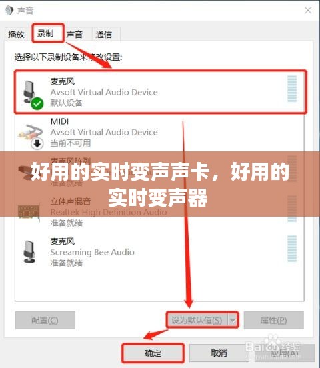The image size is (320, 368).
Task: Open the 通信 tab
Action: [103, 35]
